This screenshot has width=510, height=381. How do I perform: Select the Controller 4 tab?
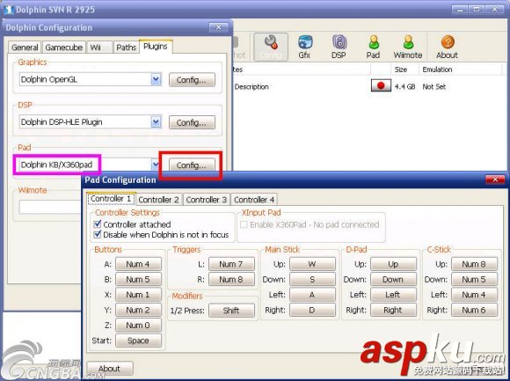[x=254, y=200]
